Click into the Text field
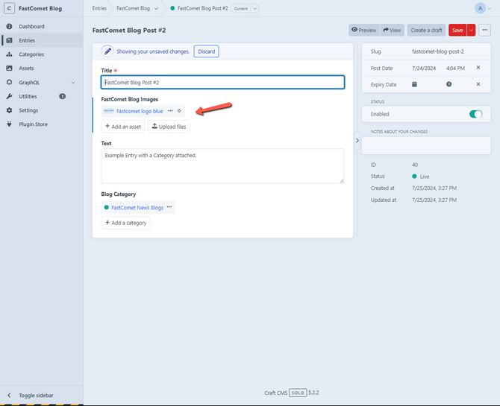The height and width of the screenshot is (406, 500). (x=222, y=165)
